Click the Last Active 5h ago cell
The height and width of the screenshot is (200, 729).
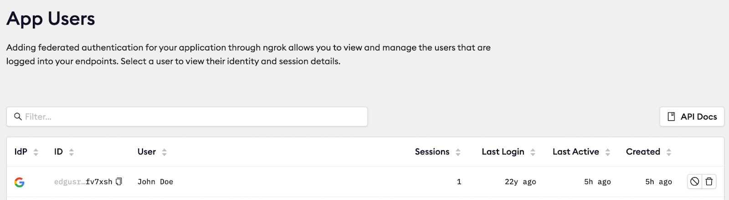[x=597, y=182]
